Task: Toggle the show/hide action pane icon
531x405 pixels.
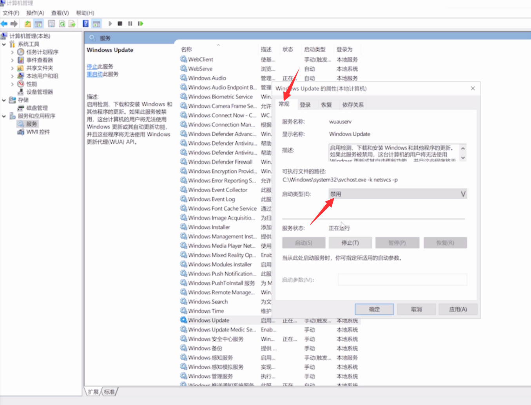Action: [x=96, y=24]
